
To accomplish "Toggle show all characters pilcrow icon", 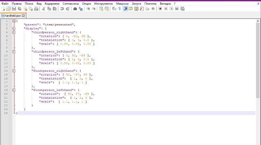I will pos(119,9).
